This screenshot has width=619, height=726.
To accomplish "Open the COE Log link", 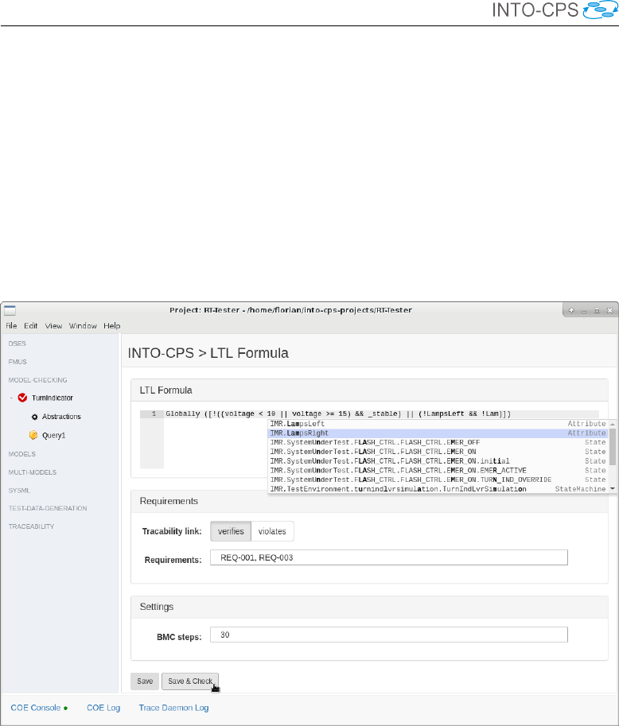I will pyautogui.click(x=103, y=708).
